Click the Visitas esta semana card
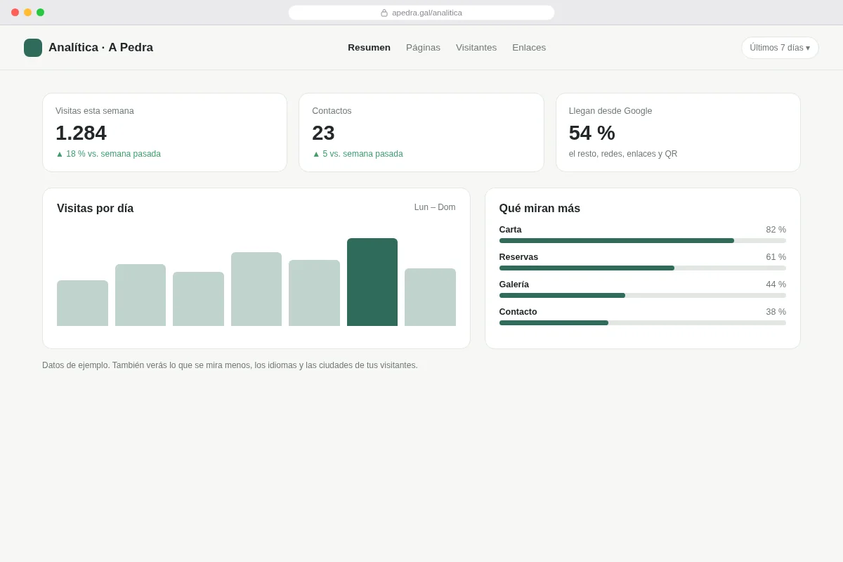843x562 pixels. coord(164,133)
